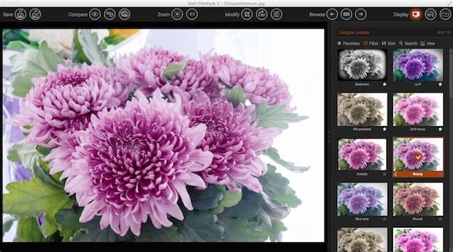Click the Beauty preset name label
The width and height of the screenshot is (453, 252).
[x=417, y=174]
